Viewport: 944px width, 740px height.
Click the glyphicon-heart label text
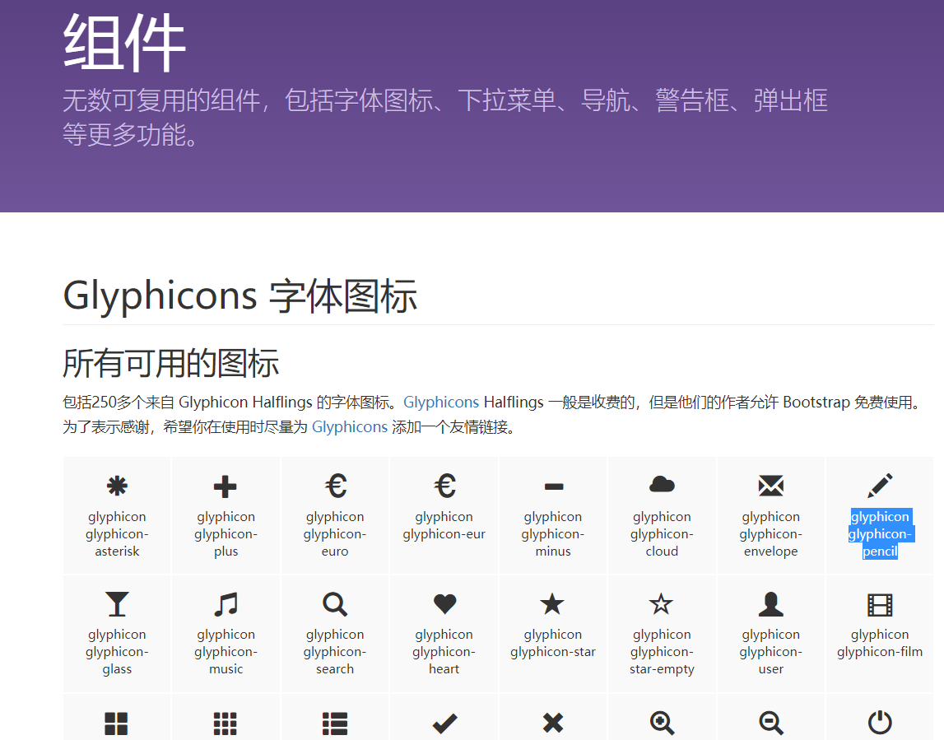pos(444,651)
